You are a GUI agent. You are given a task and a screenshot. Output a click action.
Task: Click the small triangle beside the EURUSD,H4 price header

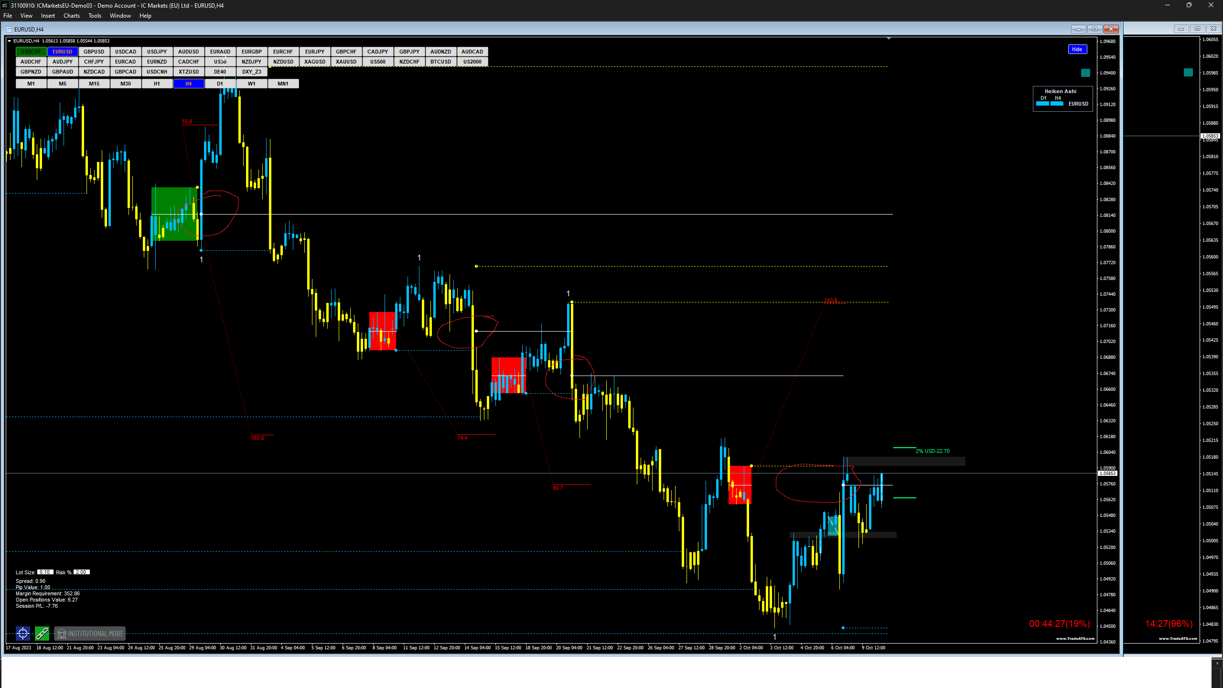pos(9,41)
